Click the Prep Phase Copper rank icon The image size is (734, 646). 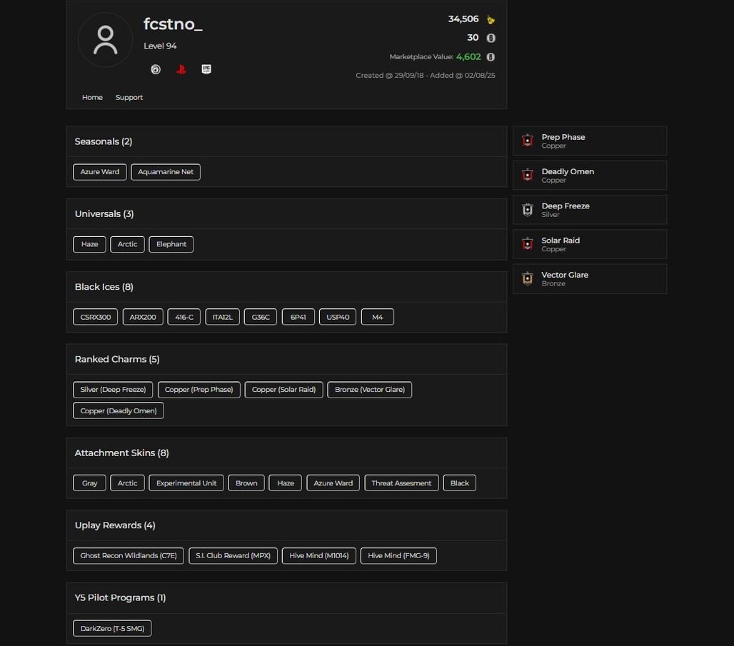coord(528,141)
